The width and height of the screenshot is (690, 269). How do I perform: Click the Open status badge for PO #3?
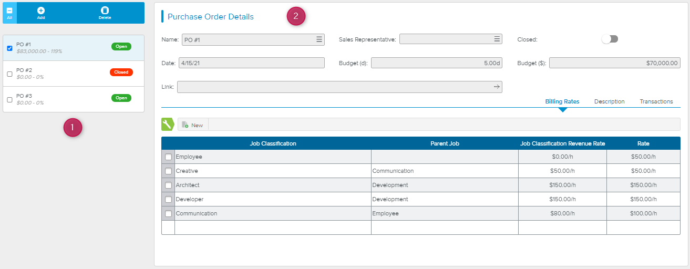click(x=121, y=98)
